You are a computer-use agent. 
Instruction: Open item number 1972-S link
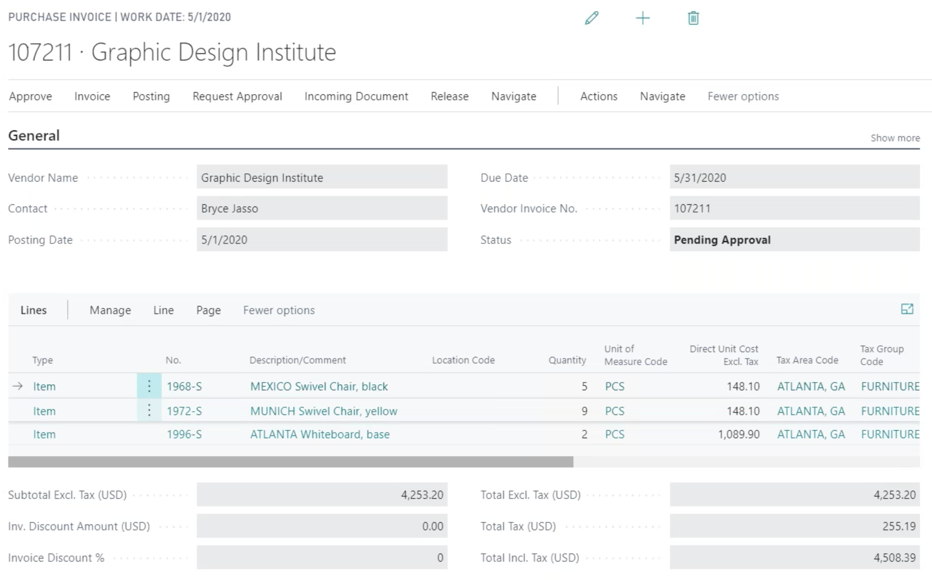click(184, 411)
